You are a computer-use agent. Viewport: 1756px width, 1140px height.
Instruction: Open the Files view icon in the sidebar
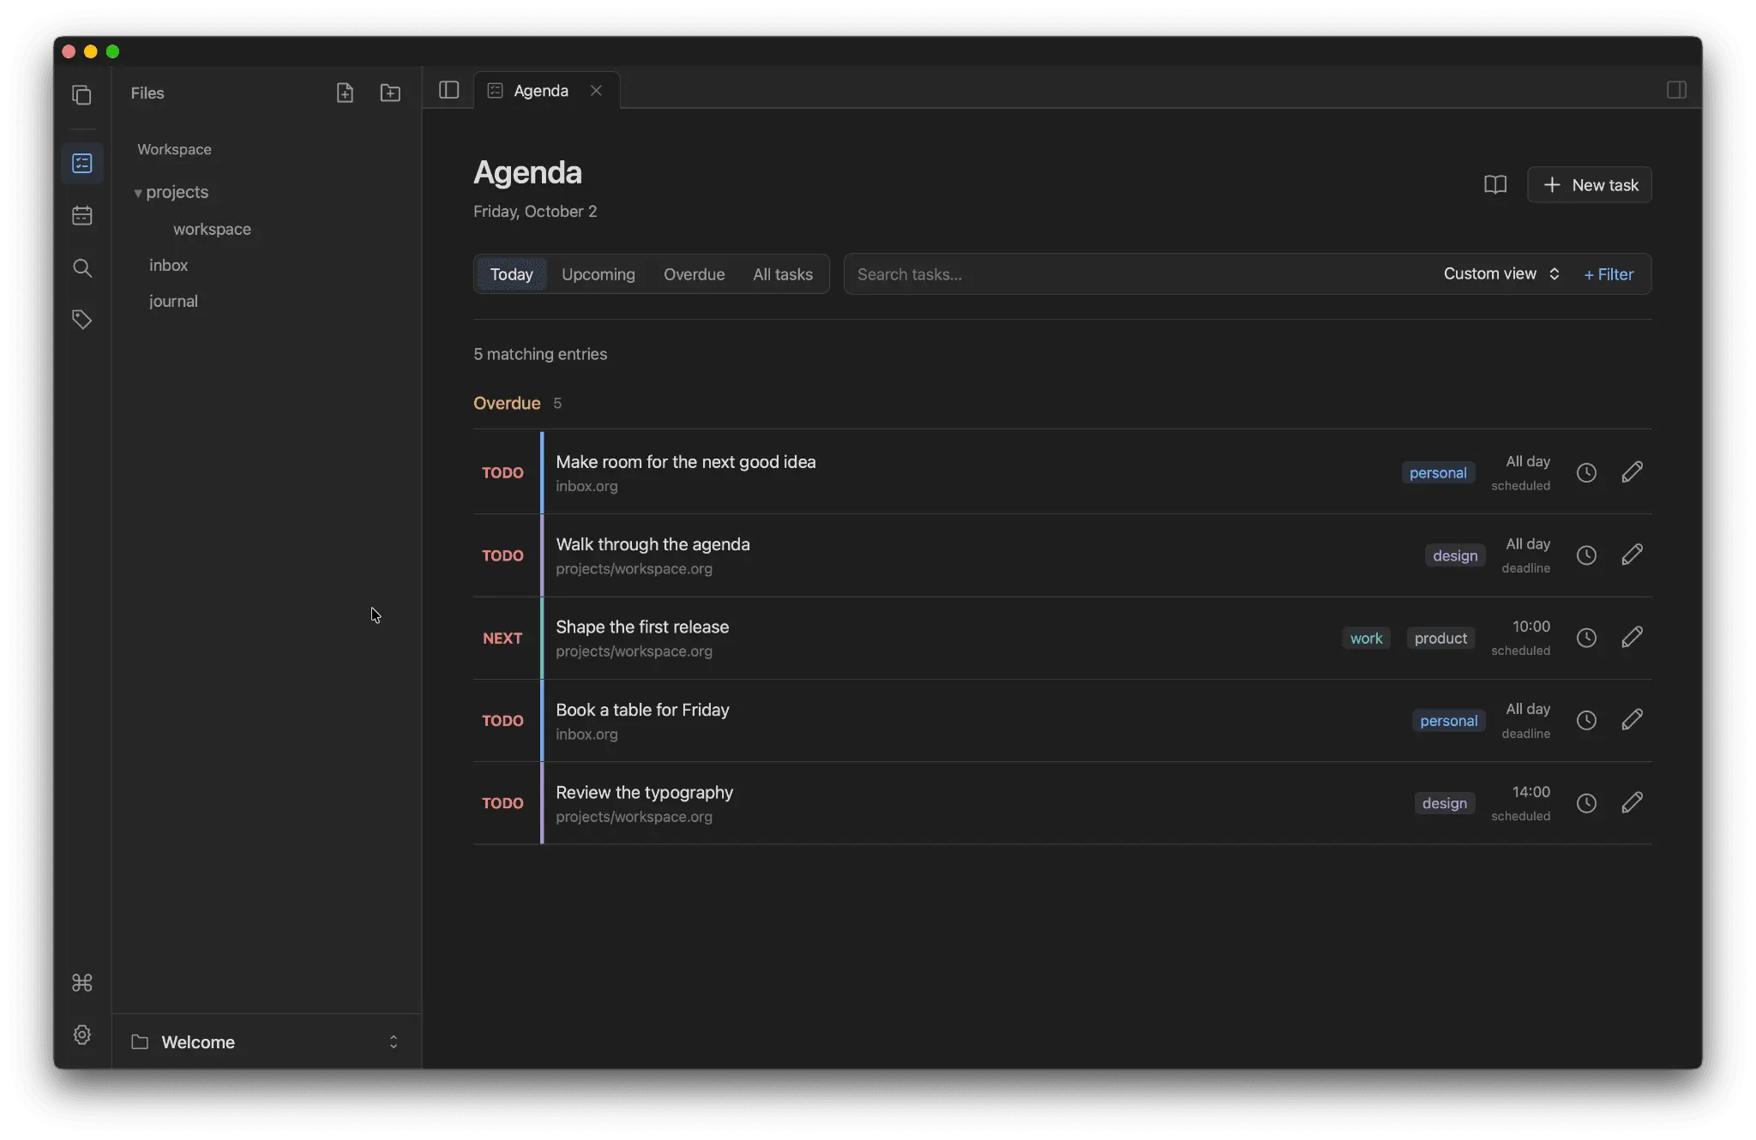coord(82,95)
